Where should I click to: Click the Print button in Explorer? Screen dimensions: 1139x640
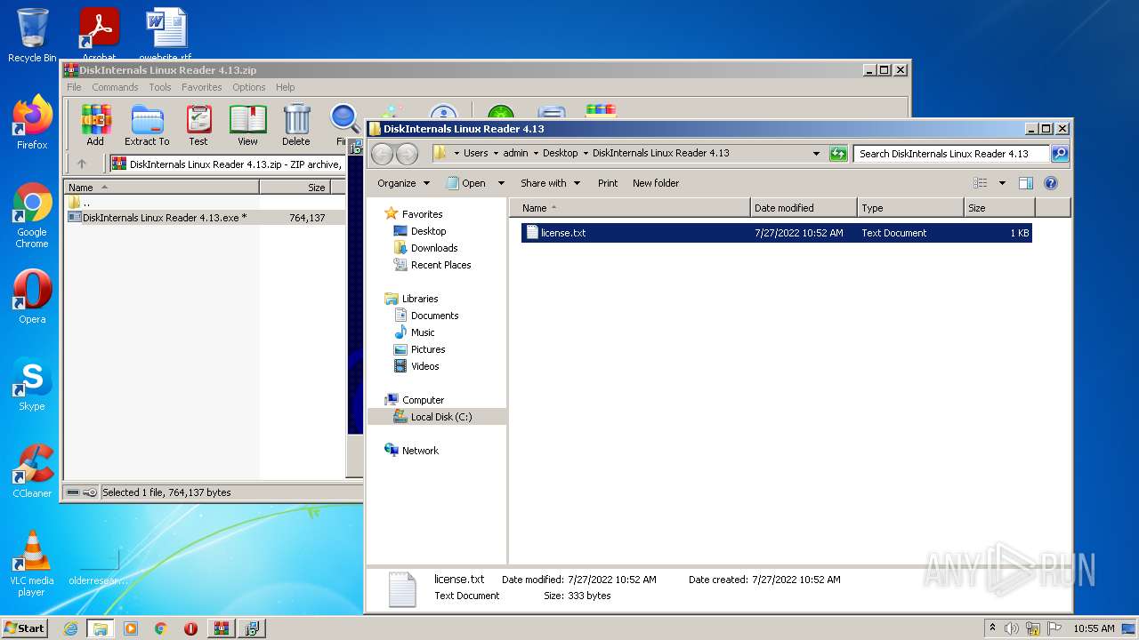point(608,183)
